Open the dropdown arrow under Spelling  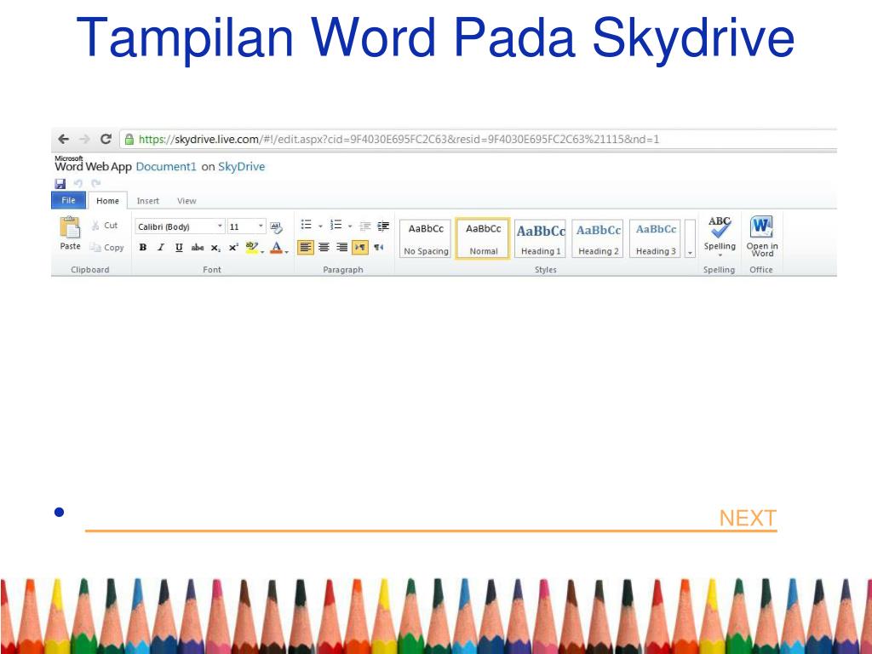click(720, 255)
